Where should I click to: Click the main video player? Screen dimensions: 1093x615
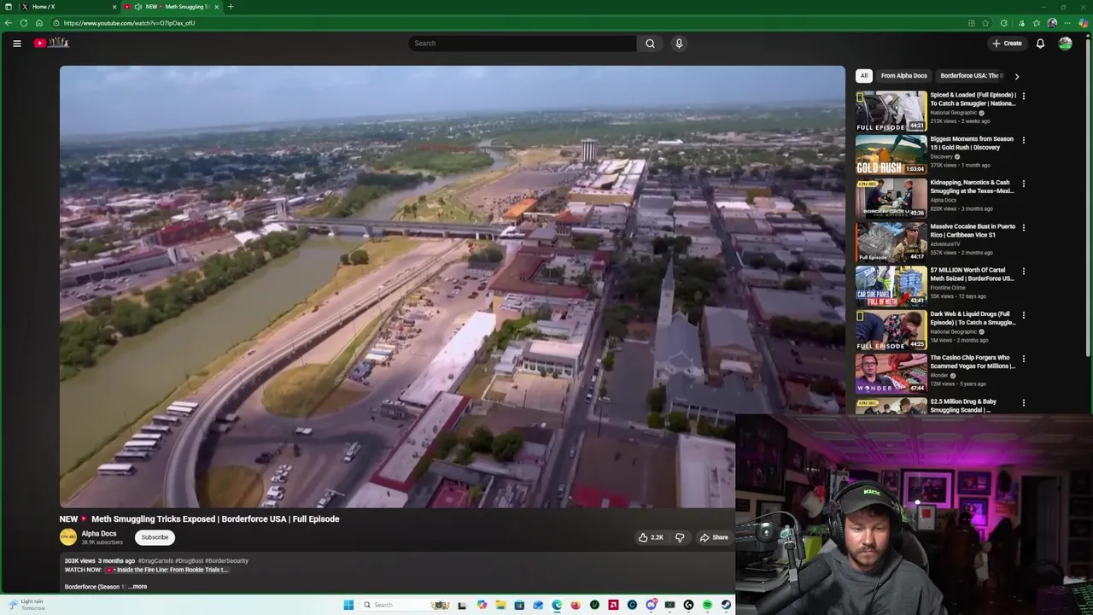(452, 287)
